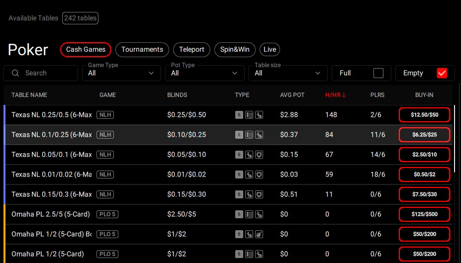Click the $125/$500 buy-in button
The height and width of the screenshot is (263, 461).
(x=424, y=214)
